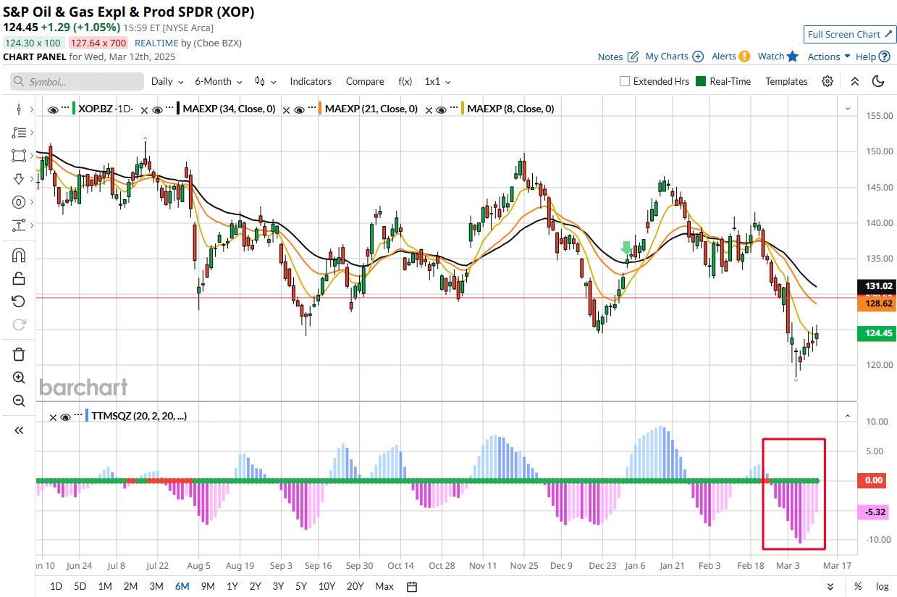Open the Help link
897x597 pixels.
pyautogui.click(x=872, y=57)
